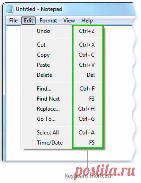Open the File menu

[13, 21]
